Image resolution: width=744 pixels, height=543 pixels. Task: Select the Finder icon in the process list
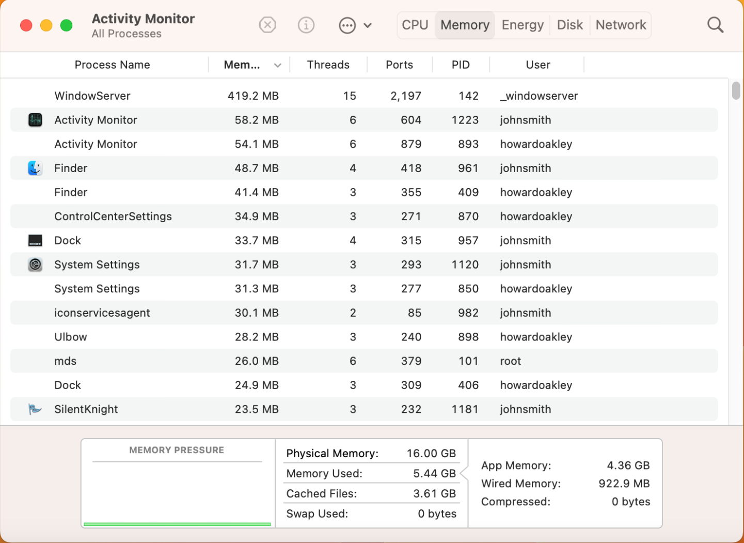pyautogui.click(x=35, y=167)
